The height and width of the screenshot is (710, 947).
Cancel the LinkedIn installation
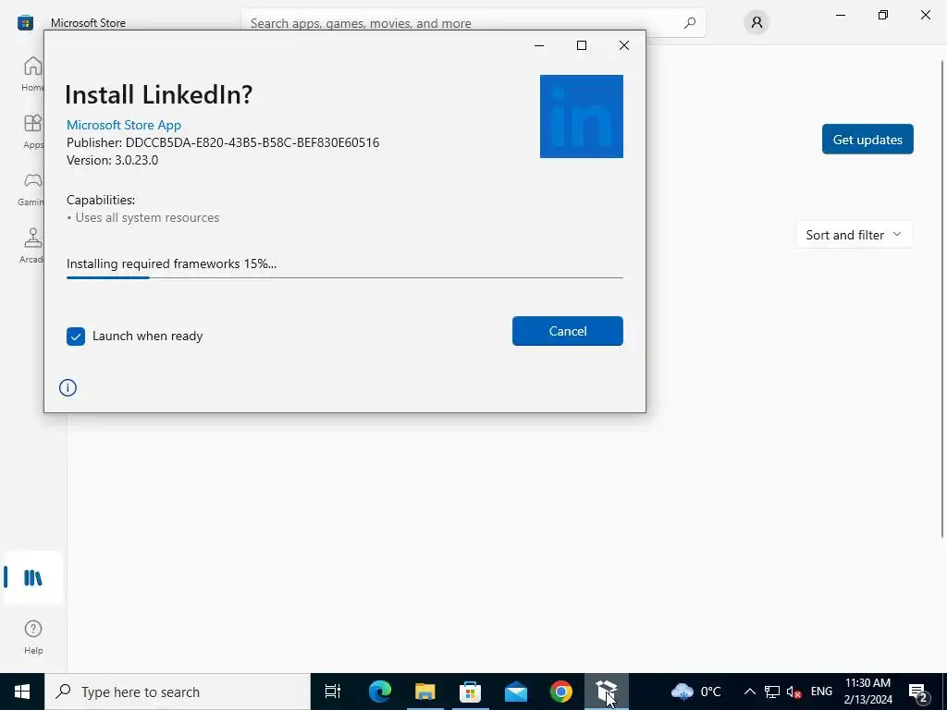coord(567,331)
